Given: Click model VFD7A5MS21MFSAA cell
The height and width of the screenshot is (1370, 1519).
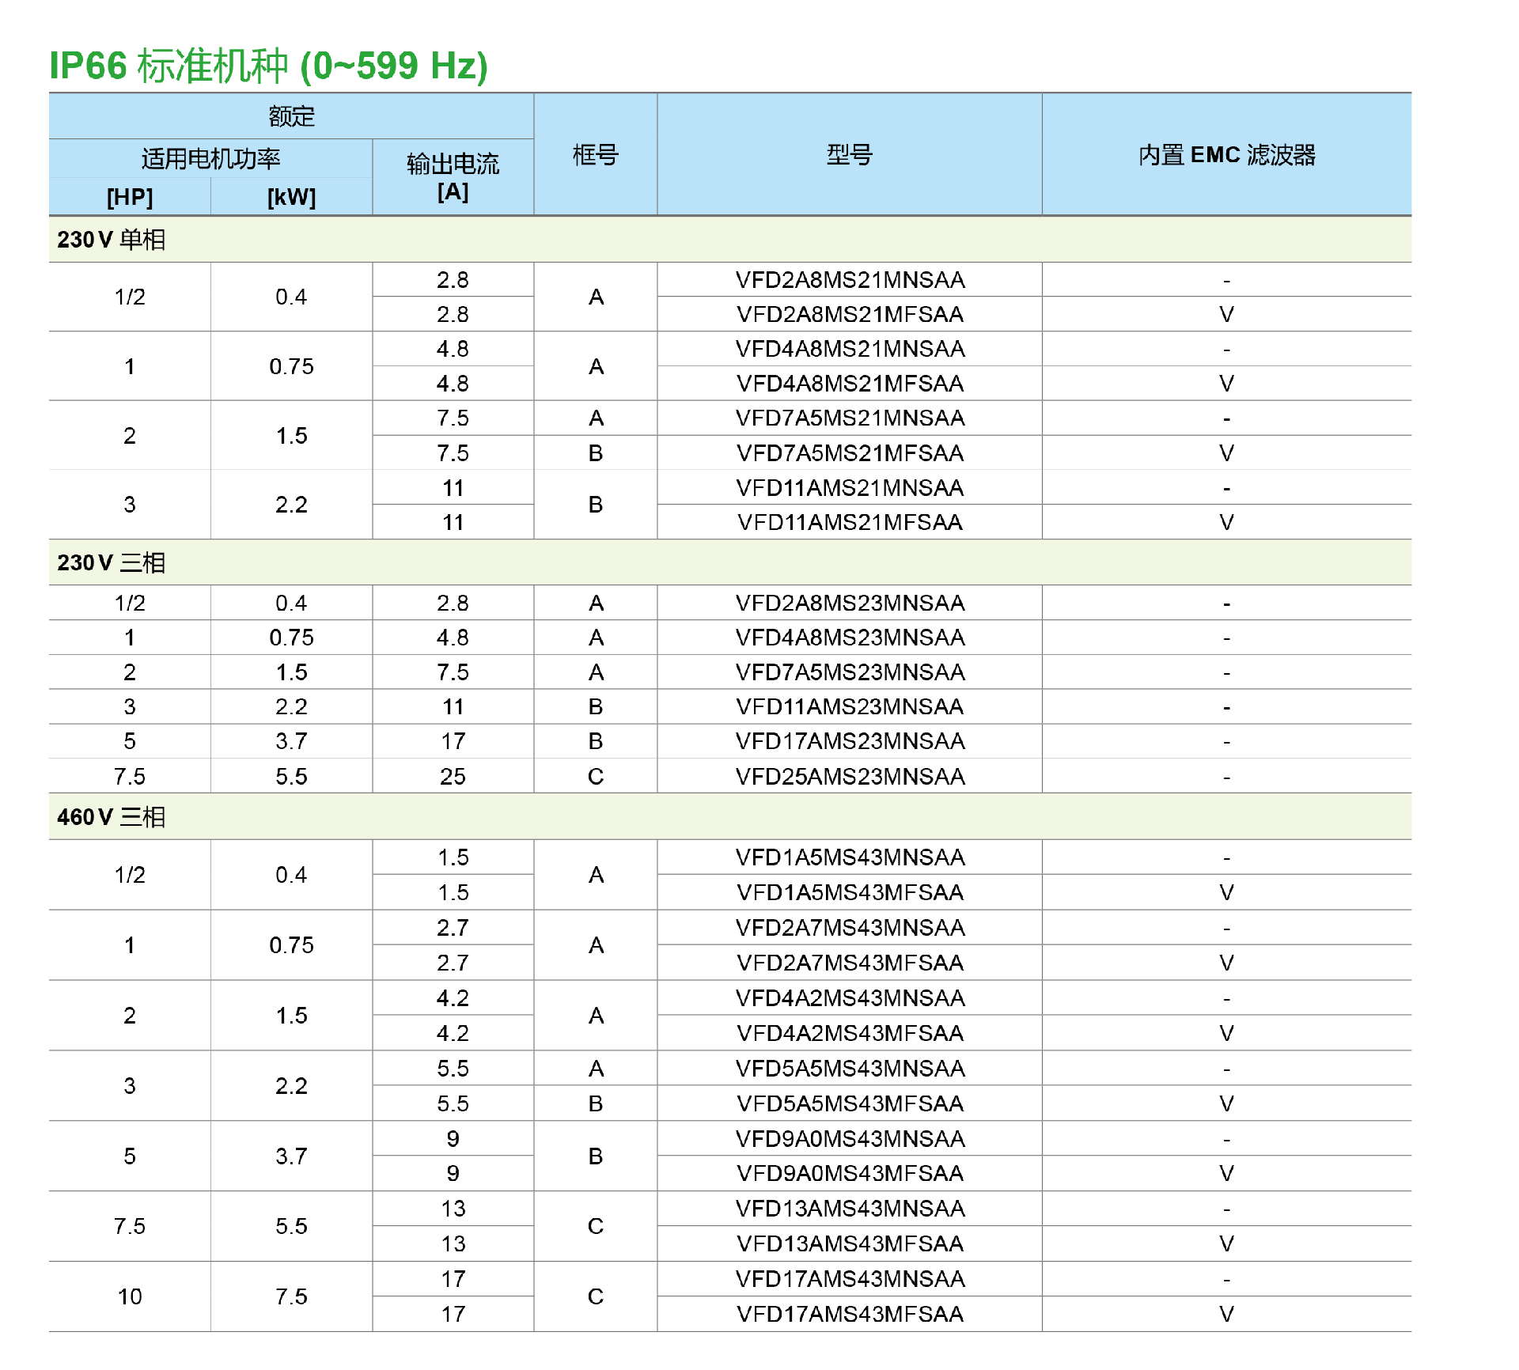Looking at the screenshot, I should pos(849,453).
